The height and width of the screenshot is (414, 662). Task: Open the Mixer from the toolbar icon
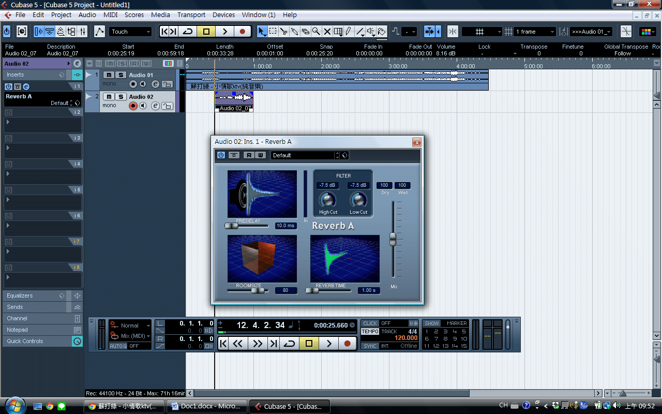click(83, 32)
